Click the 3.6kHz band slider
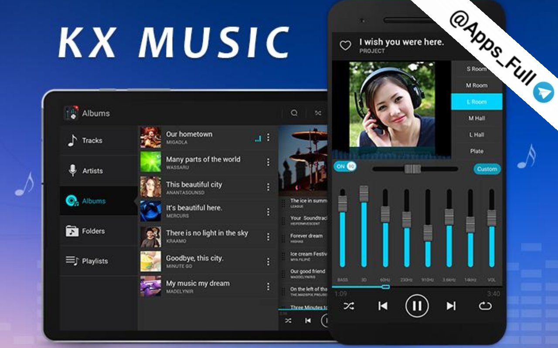This screenshot has height=348, width=558. click(x=449, y=228)
